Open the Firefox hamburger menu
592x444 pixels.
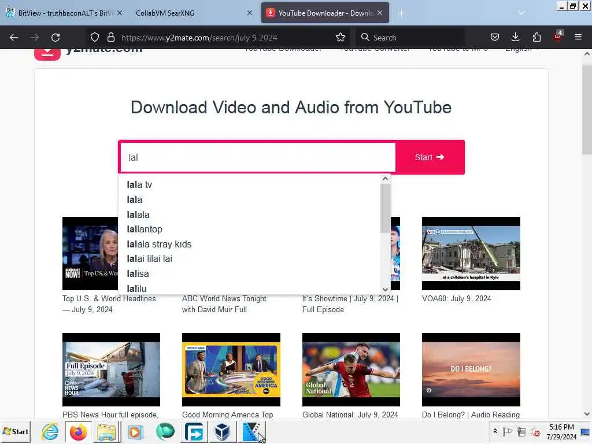[x=578, y=37]
